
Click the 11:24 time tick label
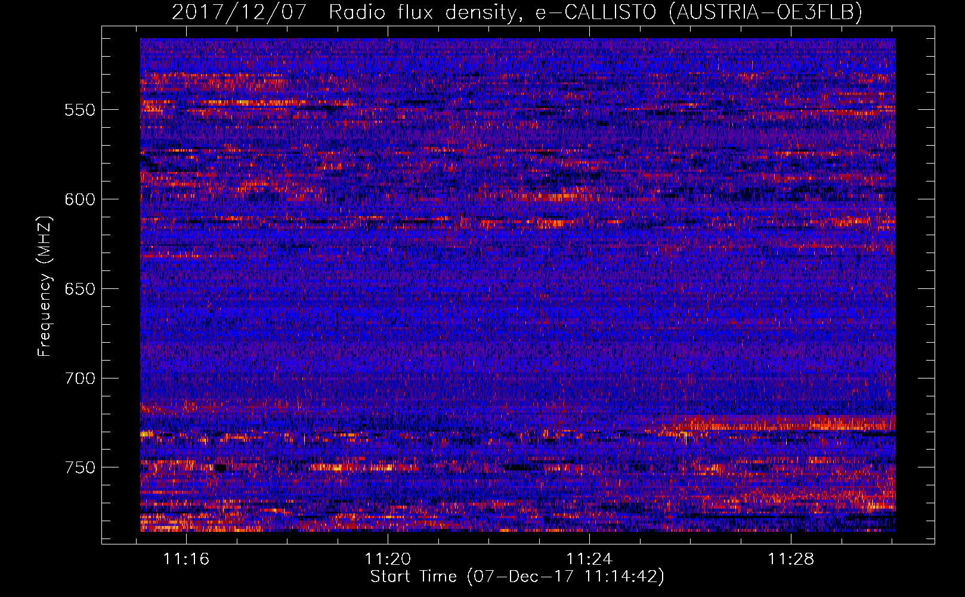pos(589,559)
